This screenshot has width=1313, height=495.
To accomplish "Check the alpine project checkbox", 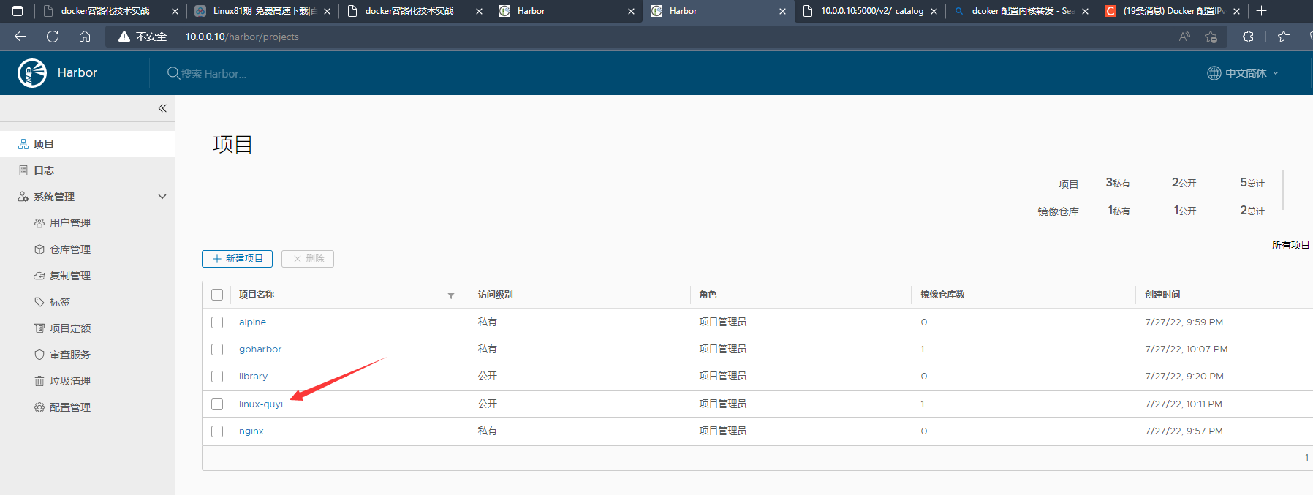I will coord(217,322).
